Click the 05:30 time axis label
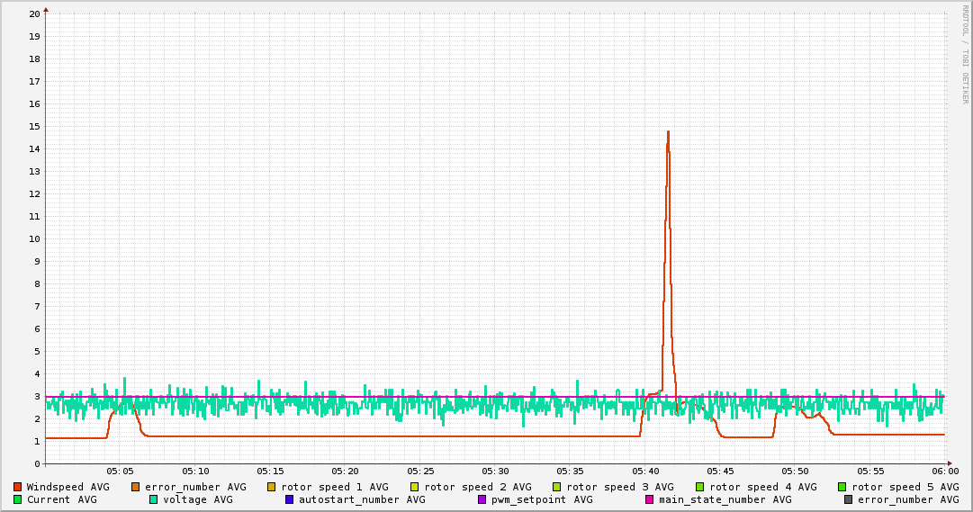973x512 pixels. [495, 471]
